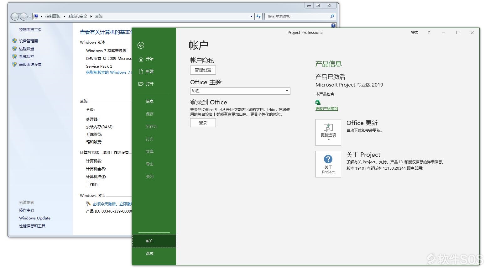Click the 必须今天激活 activation link
Viewport: 490px width, 269px height.
click(x=112, y=204)
